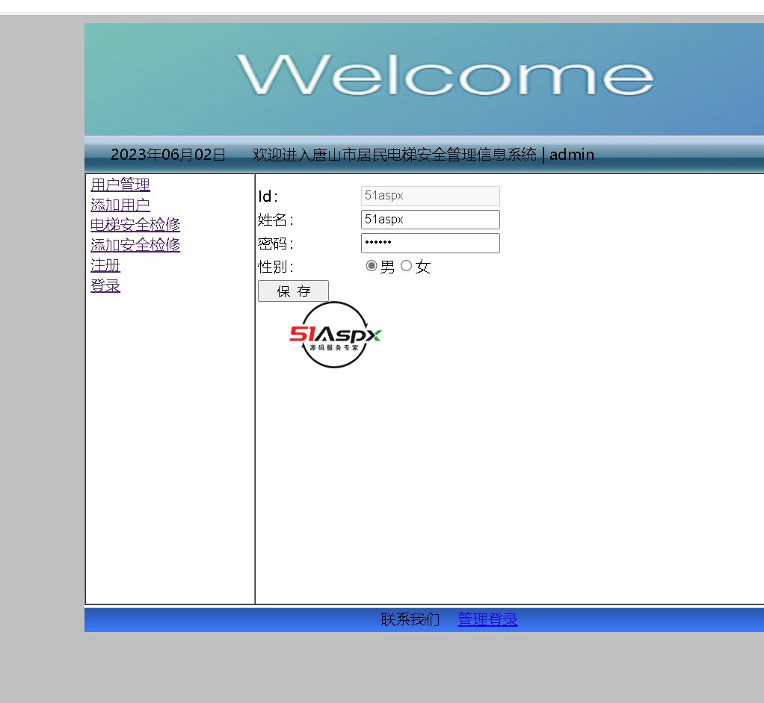Click the 联系我们 footer text
This screenshot has height=703, width=764.
click(410, 619)
